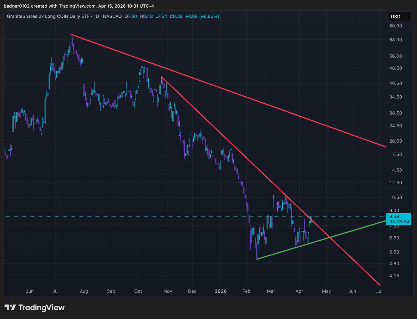Click the 68.00 price axis label
The image size is (417, 319).
395,40
